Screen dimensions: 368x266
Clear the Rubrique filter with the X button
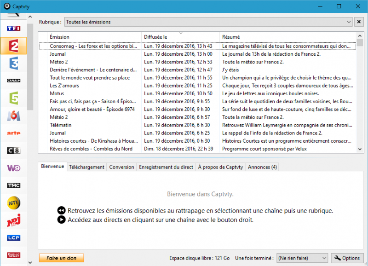point(359,22)
